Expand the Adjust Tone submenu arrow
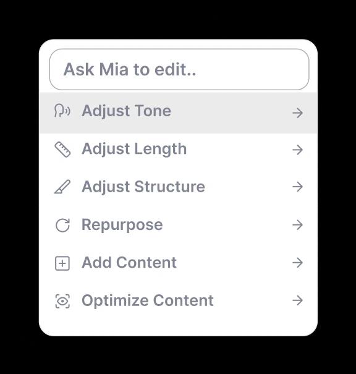356x374 pixels. [x=297, y=113]
